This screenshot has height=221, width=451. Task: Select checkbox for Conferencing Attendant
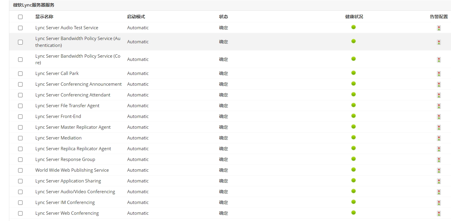(20, 95)
